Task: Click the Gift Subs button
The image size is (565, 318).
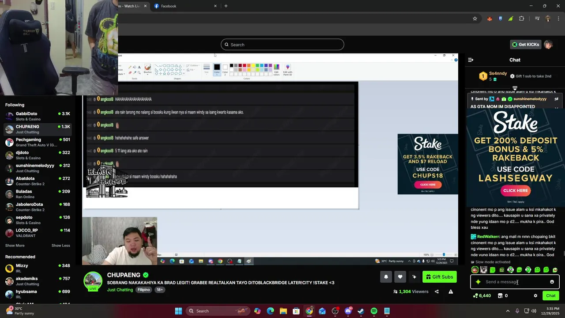Action: 439,277
